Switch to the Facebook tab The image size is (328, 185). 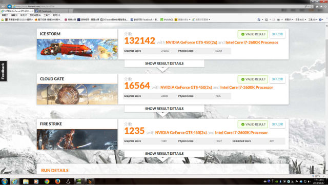point(51,11)
